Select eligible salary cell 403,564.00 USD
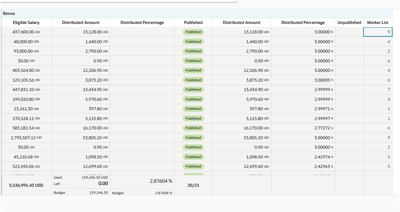 [x=26, y=70]
